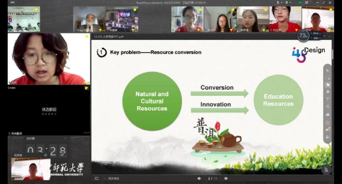Select the highlighted pen tool

327,85
